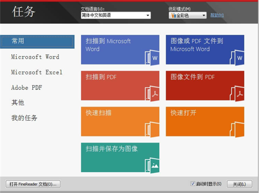The height and width of the screenshot is (193, 259).
Task: Click Word icon on 图像或 PDF 文件到 Microsoft Word tile
Action: click(x=237, y=56)
